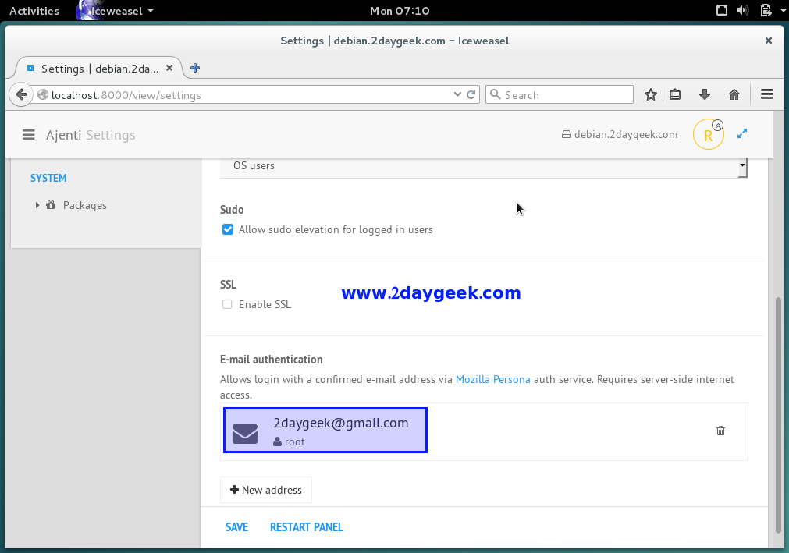Focus the browser Search field
The width and height of the screenshot is (789, 553).
559,94
